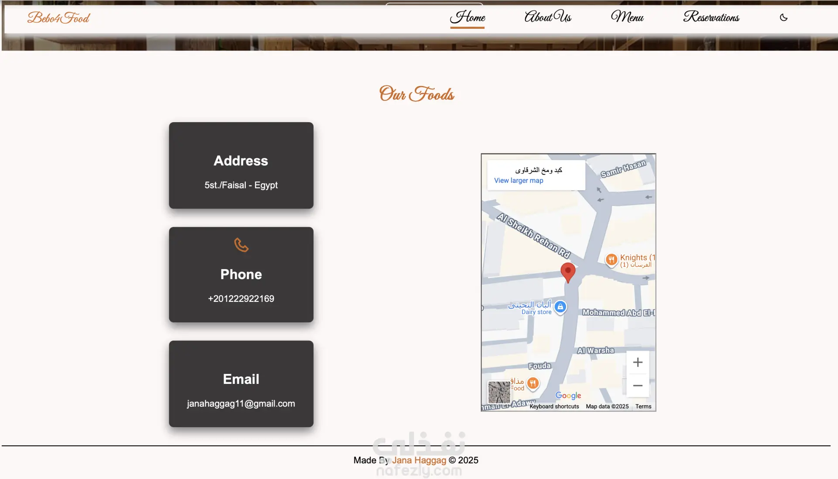This screenshot has height=479, width=838.
Task: Click the red map location pin
Action: point(567,272)
